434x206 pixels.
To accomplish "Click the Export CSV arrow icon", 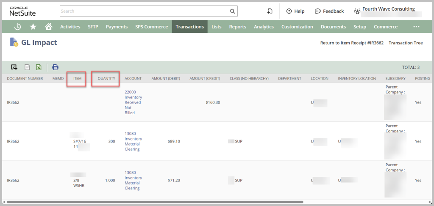I will pos(14,67).
